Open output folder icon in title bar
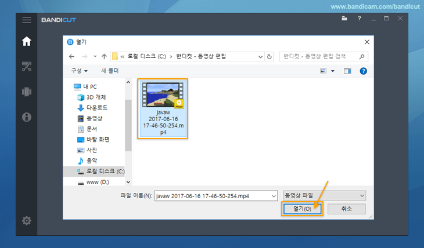 tap(344, 19)
